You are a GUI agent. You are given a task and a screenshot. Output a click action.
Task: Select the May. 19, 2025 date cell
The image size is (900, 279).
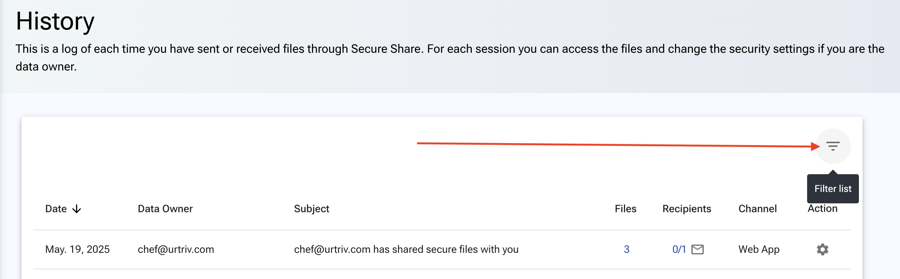77,249
